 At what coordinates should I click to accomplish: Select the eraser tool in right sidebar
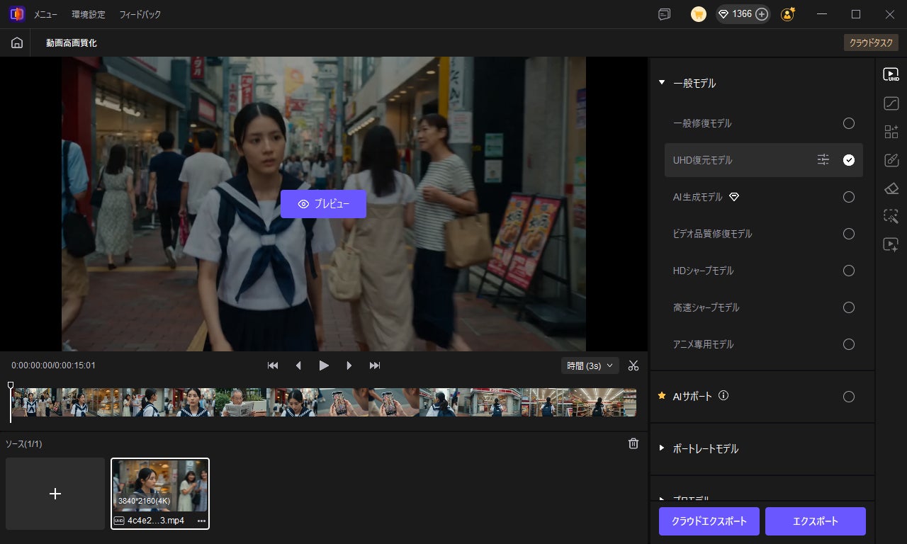(891, 188)
